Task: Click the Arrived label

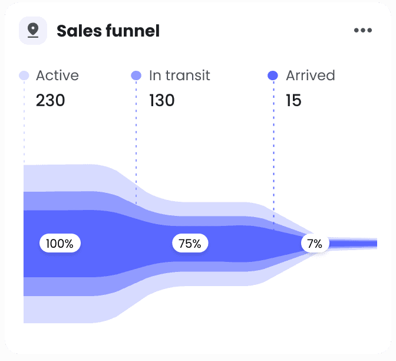Action: (x=311, y=76)
